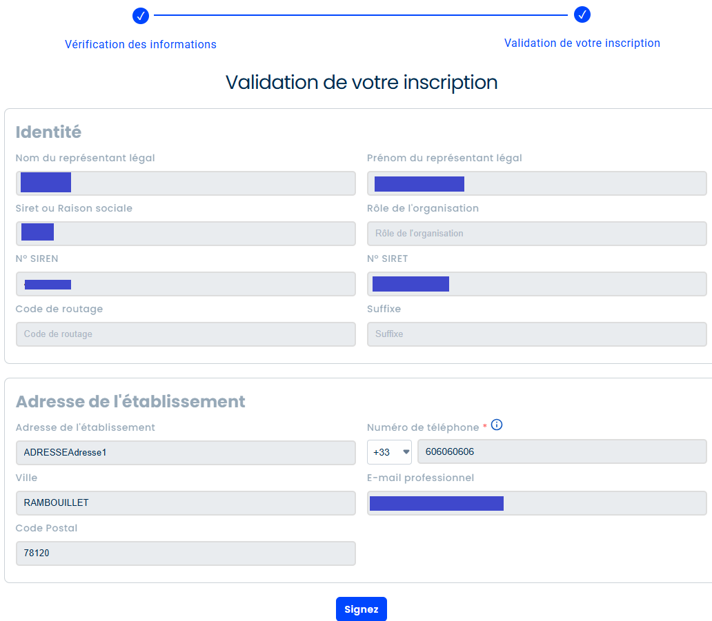
Task: Select the N° SIRET field
Action: tap(537, 284)
